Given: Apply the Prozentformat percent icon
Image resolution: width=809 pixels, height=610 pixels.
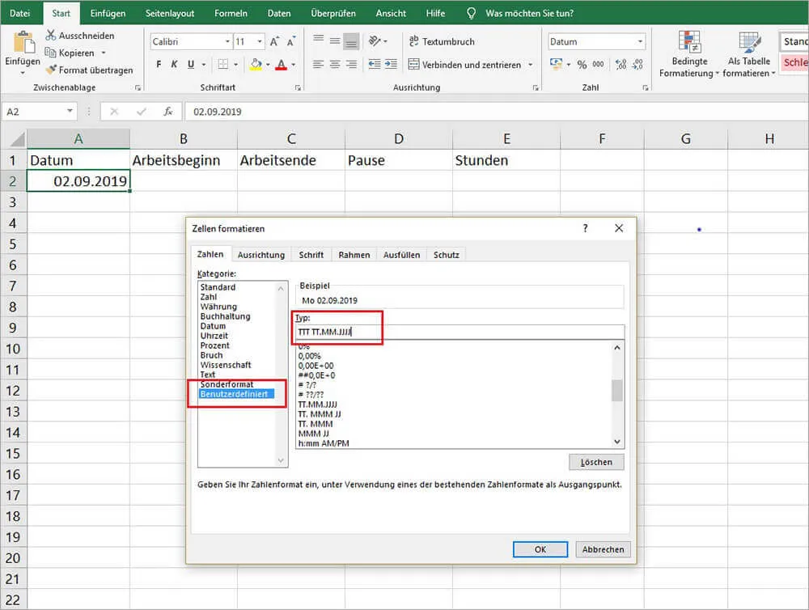Looking at the screenshot, I should (581, 64).
